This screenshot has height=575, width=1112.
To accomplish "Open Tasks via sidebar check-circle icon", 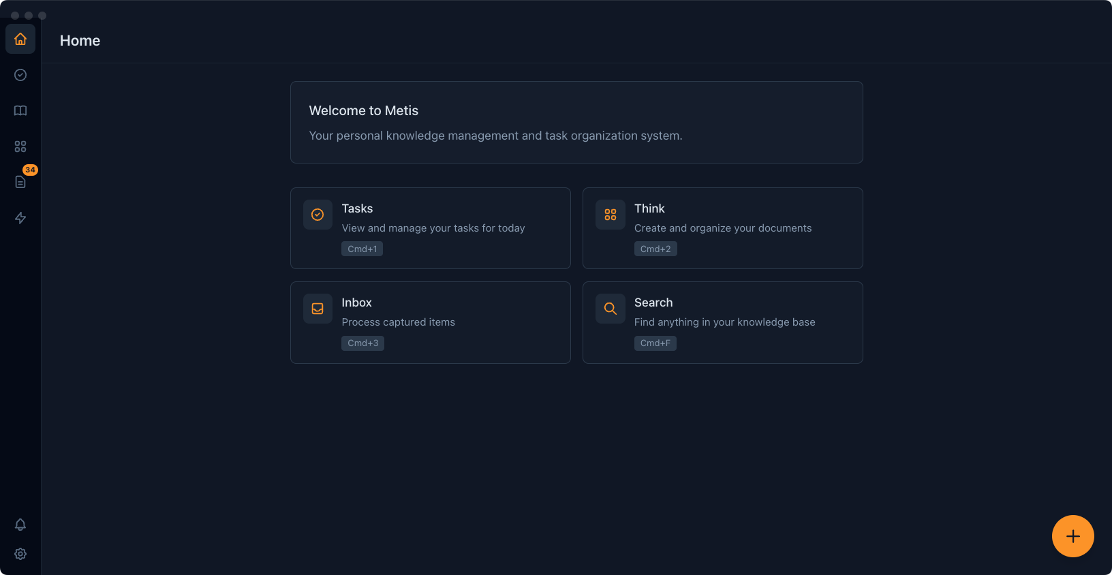I will pos(20,75).
